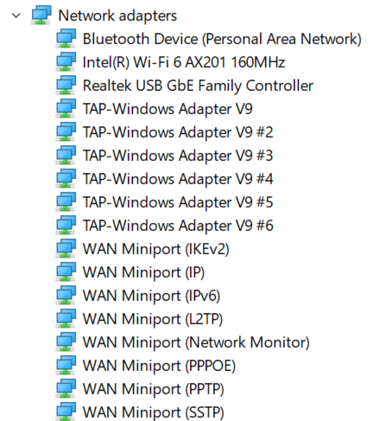Click the Intel Wi-Fi 6 AX201 icon
Viewport: 373px width, 421px height.
pos(66,61)
